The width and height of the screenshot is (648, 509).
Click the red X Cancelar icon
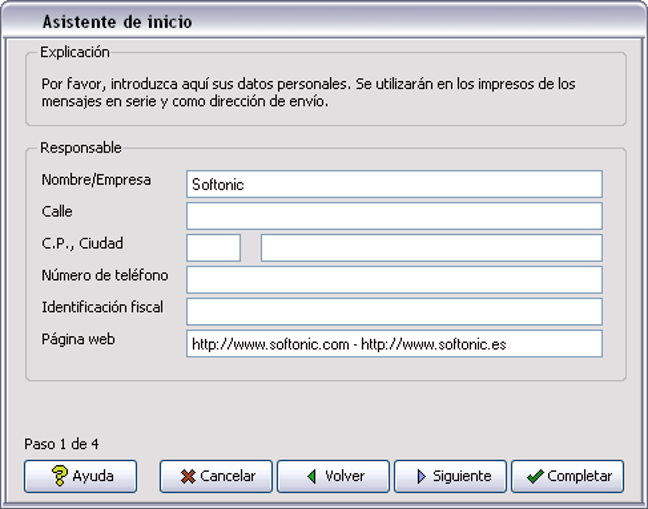(188, 477)
